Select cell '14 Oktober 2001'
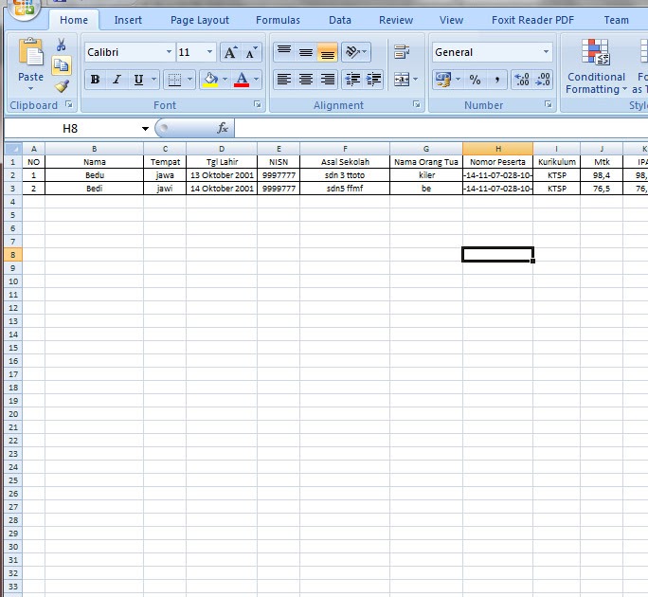Image resolution: width=648 pixels, height=597 pixels. coord(222,189)
